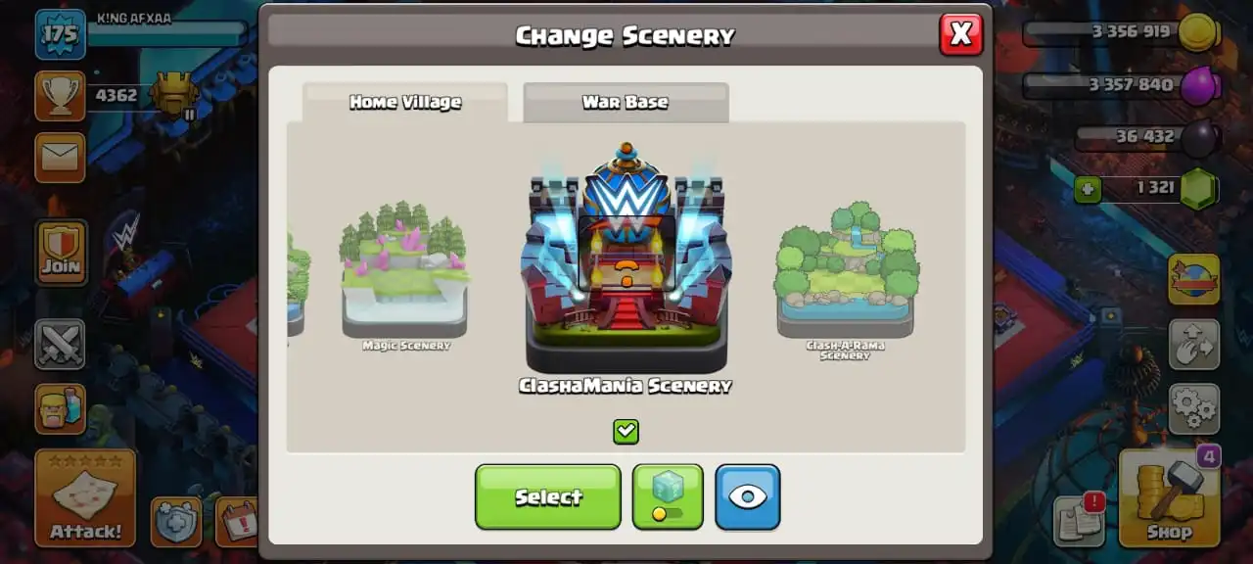This screenshot has height=564, width=1253.
Task: Open the crossed swords battle log icon
Action: tap(61, 344)
